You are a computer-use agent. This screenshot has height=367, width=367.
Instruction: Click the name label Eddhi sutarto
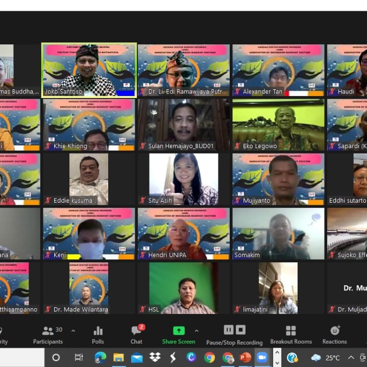point(347,201)
